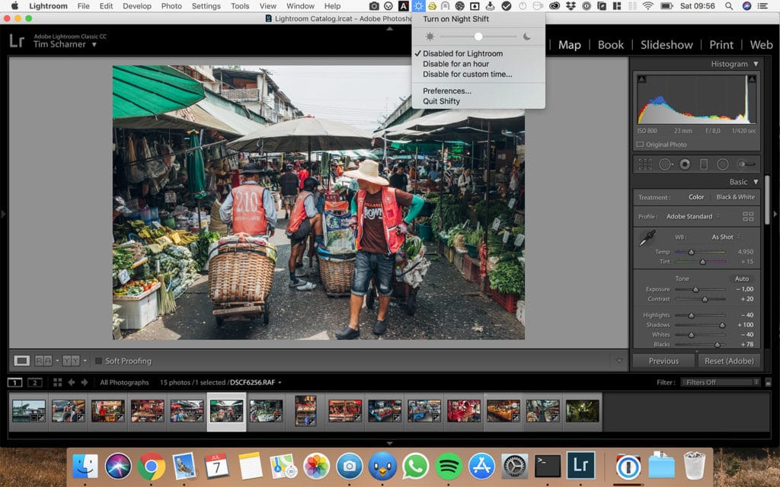Show the left panel group arrow
The image size is (780, 487).
coord(4,214)
